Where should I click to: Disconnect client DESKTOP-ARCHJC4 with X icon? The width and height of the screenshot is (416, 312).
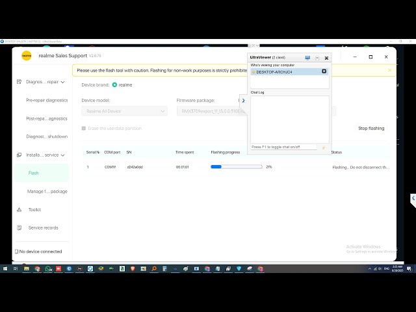tap(324, 71)
